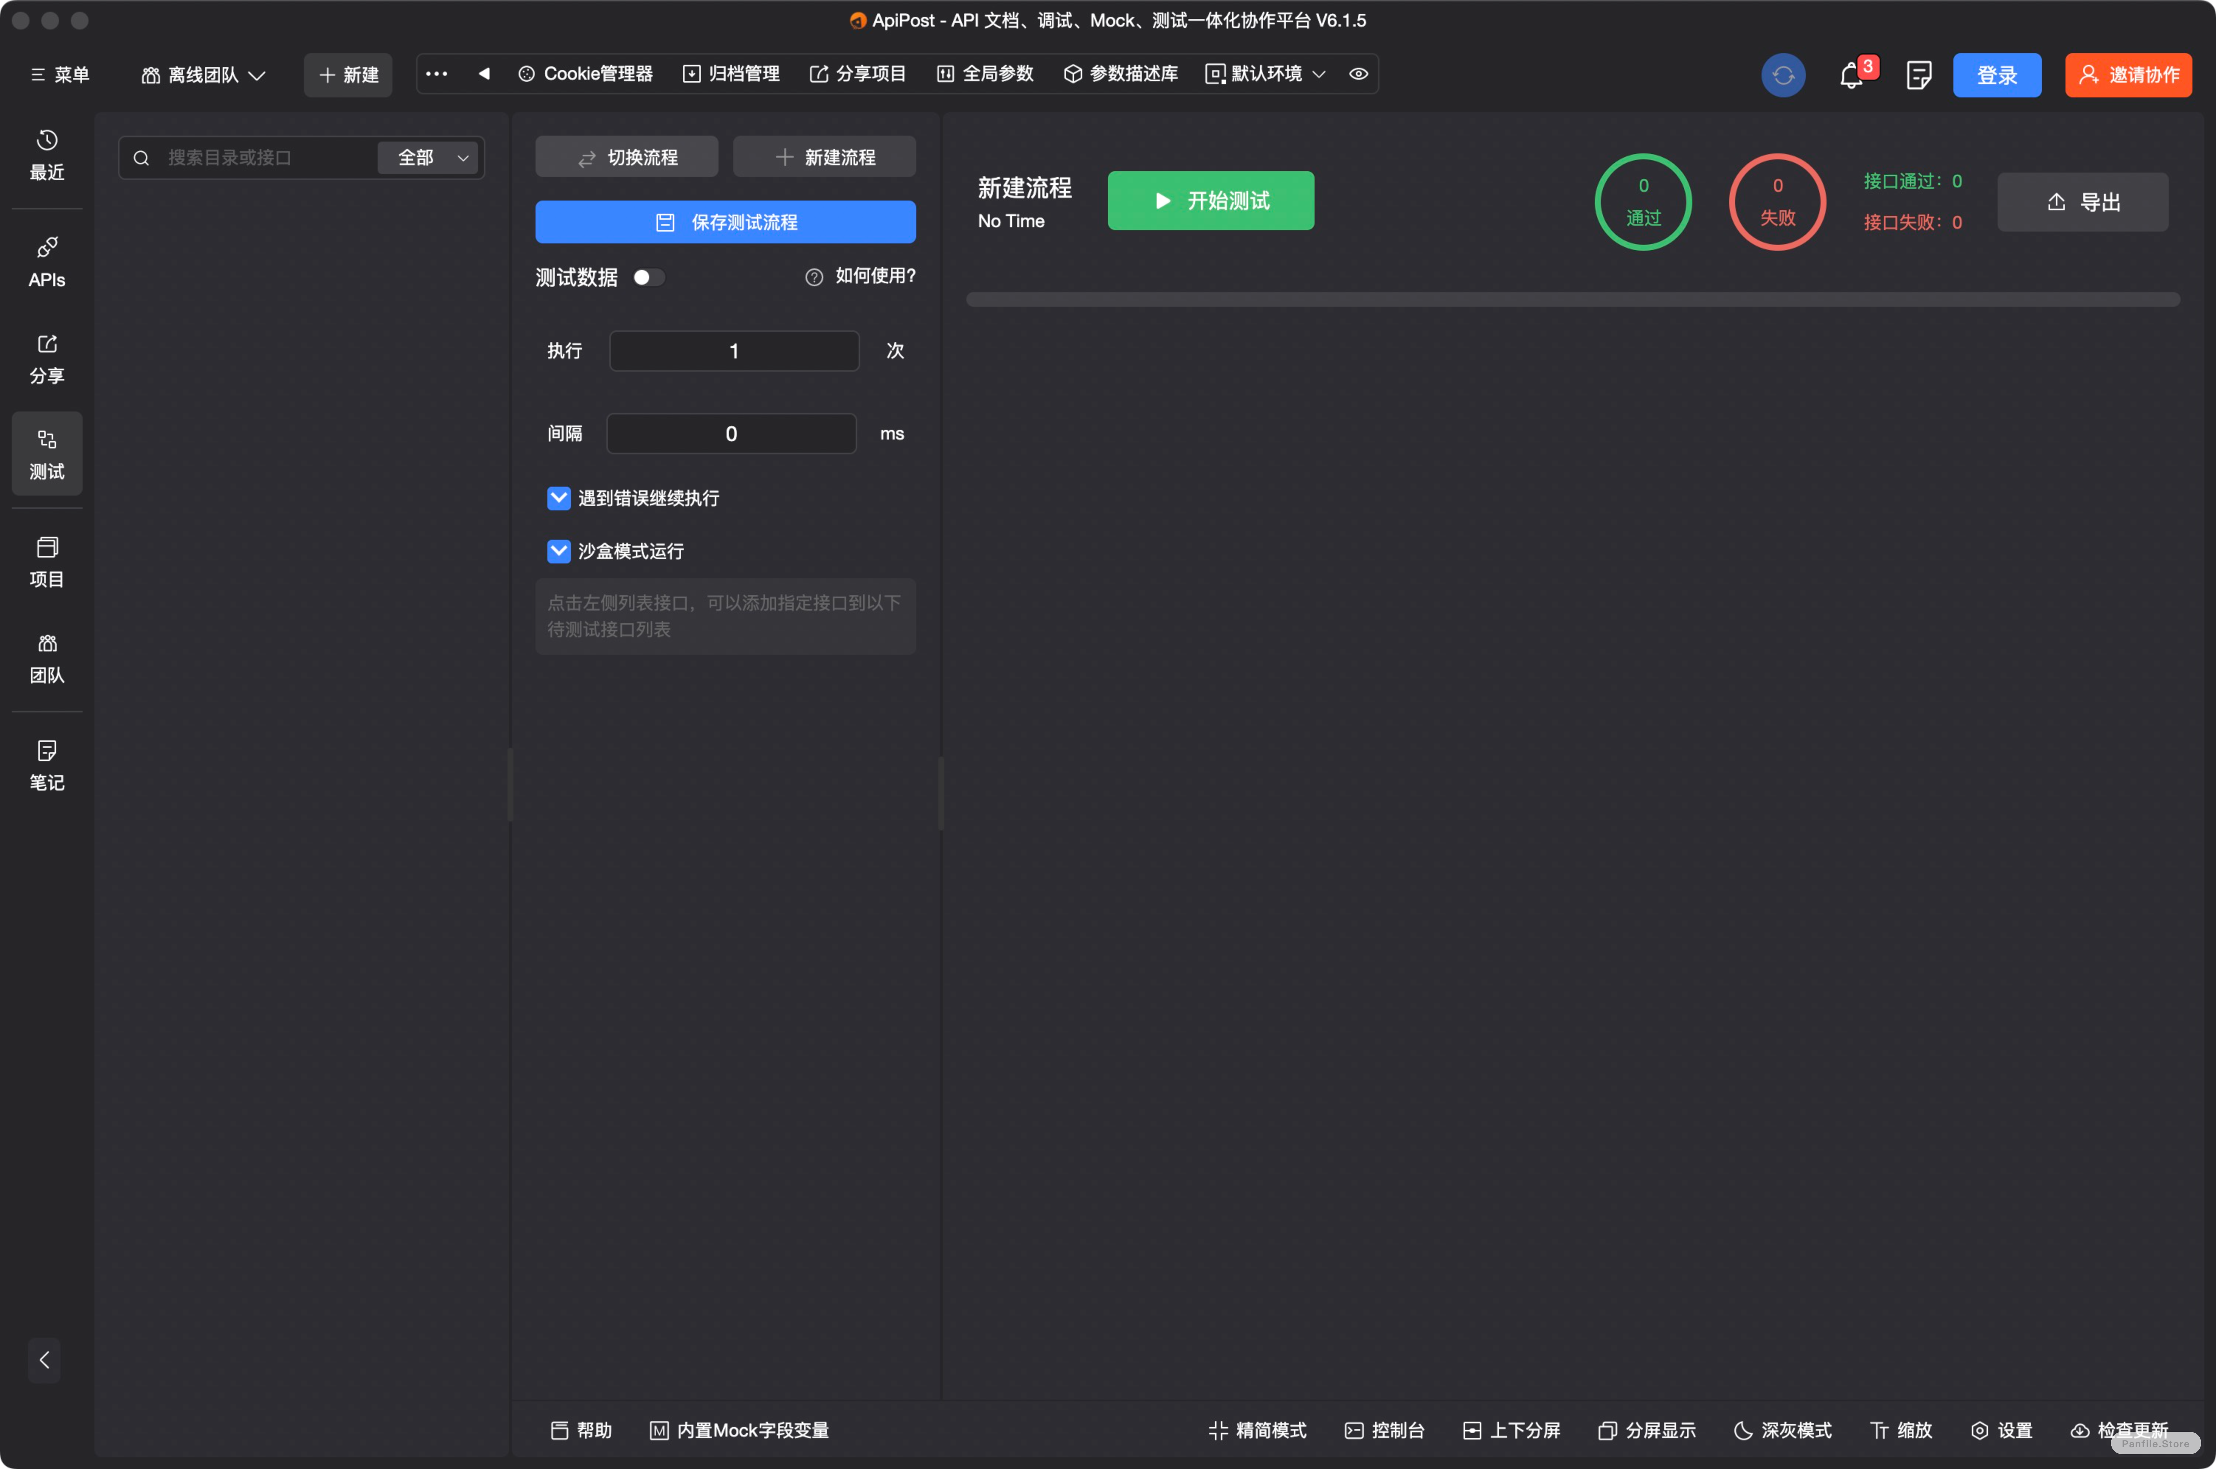Switch to 精简模式 compact mode
Viewport: 2216px width, 1469px height.
(x=1257, y=1431)
